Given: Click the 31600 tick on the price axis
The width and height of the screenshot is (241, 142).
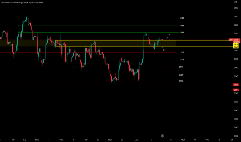Looking at the screenshot, I should [236, 128].
